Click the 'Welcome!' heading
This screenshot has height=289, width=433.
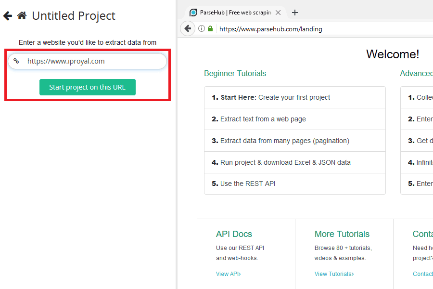coord(393,54)
